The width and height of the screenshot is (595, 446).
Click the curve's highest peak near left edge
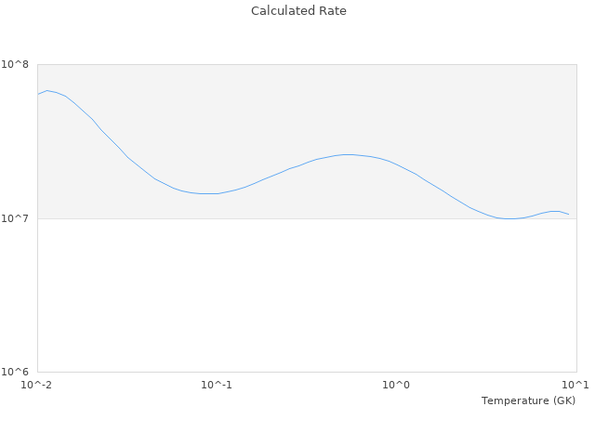coord(47,90)
